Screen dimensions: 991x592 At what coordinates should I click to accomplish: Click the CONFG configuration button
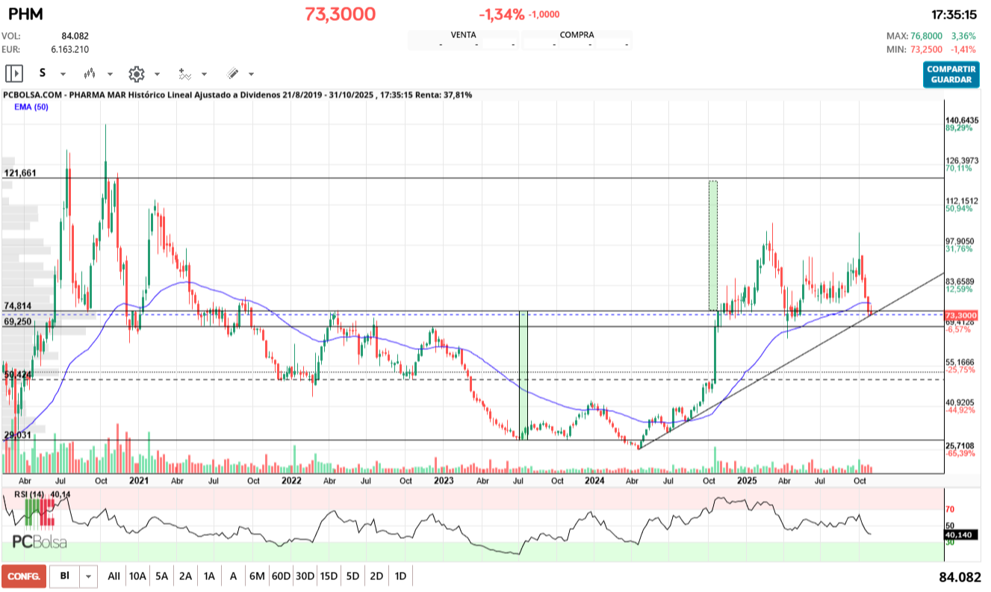coord(24,576)
